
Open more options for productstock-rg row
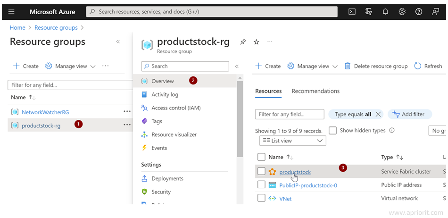point(127,125)
